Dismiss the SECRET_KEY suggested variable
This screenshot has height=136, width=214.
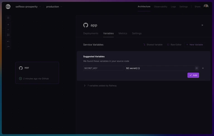point(203,68)
